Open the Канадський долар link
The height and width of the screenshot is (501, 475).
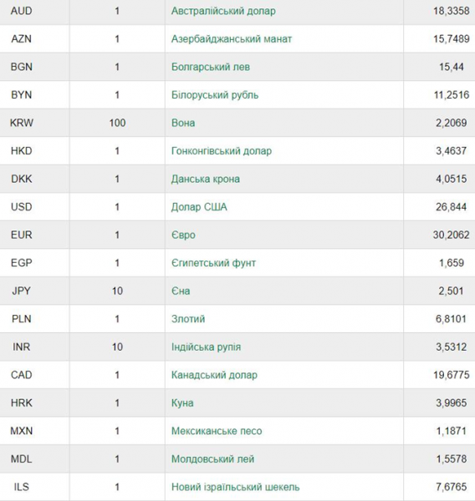point(214,375)
